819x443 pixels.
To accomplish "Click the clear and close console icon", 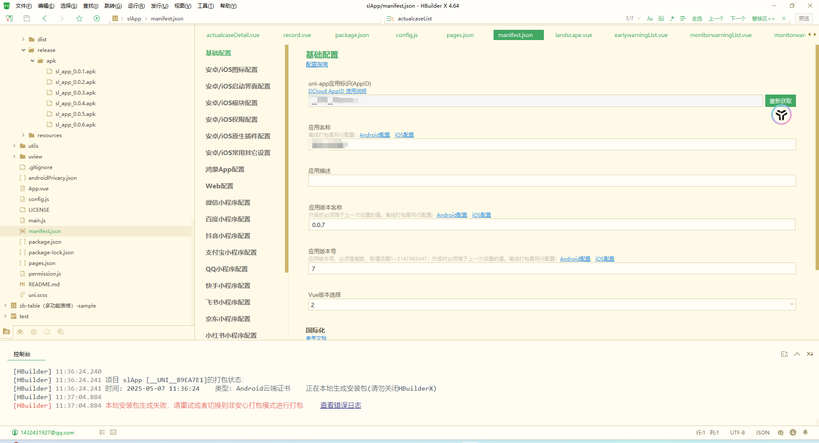I will (810, 354).
